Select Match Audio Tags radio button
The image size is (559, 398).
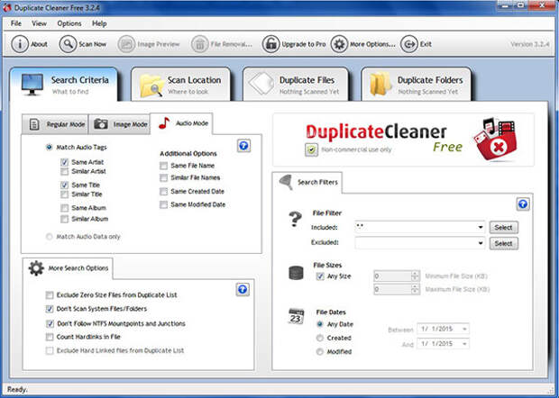(x=50, y=147)
